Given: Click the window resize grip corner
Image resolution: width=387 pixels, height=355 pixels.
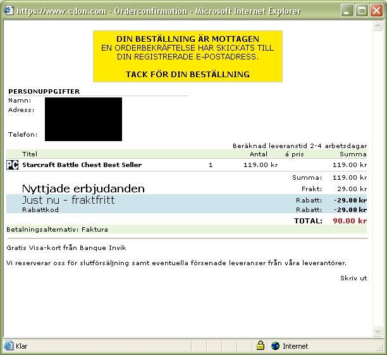Looking at the screenshot, I should point(380,348).
